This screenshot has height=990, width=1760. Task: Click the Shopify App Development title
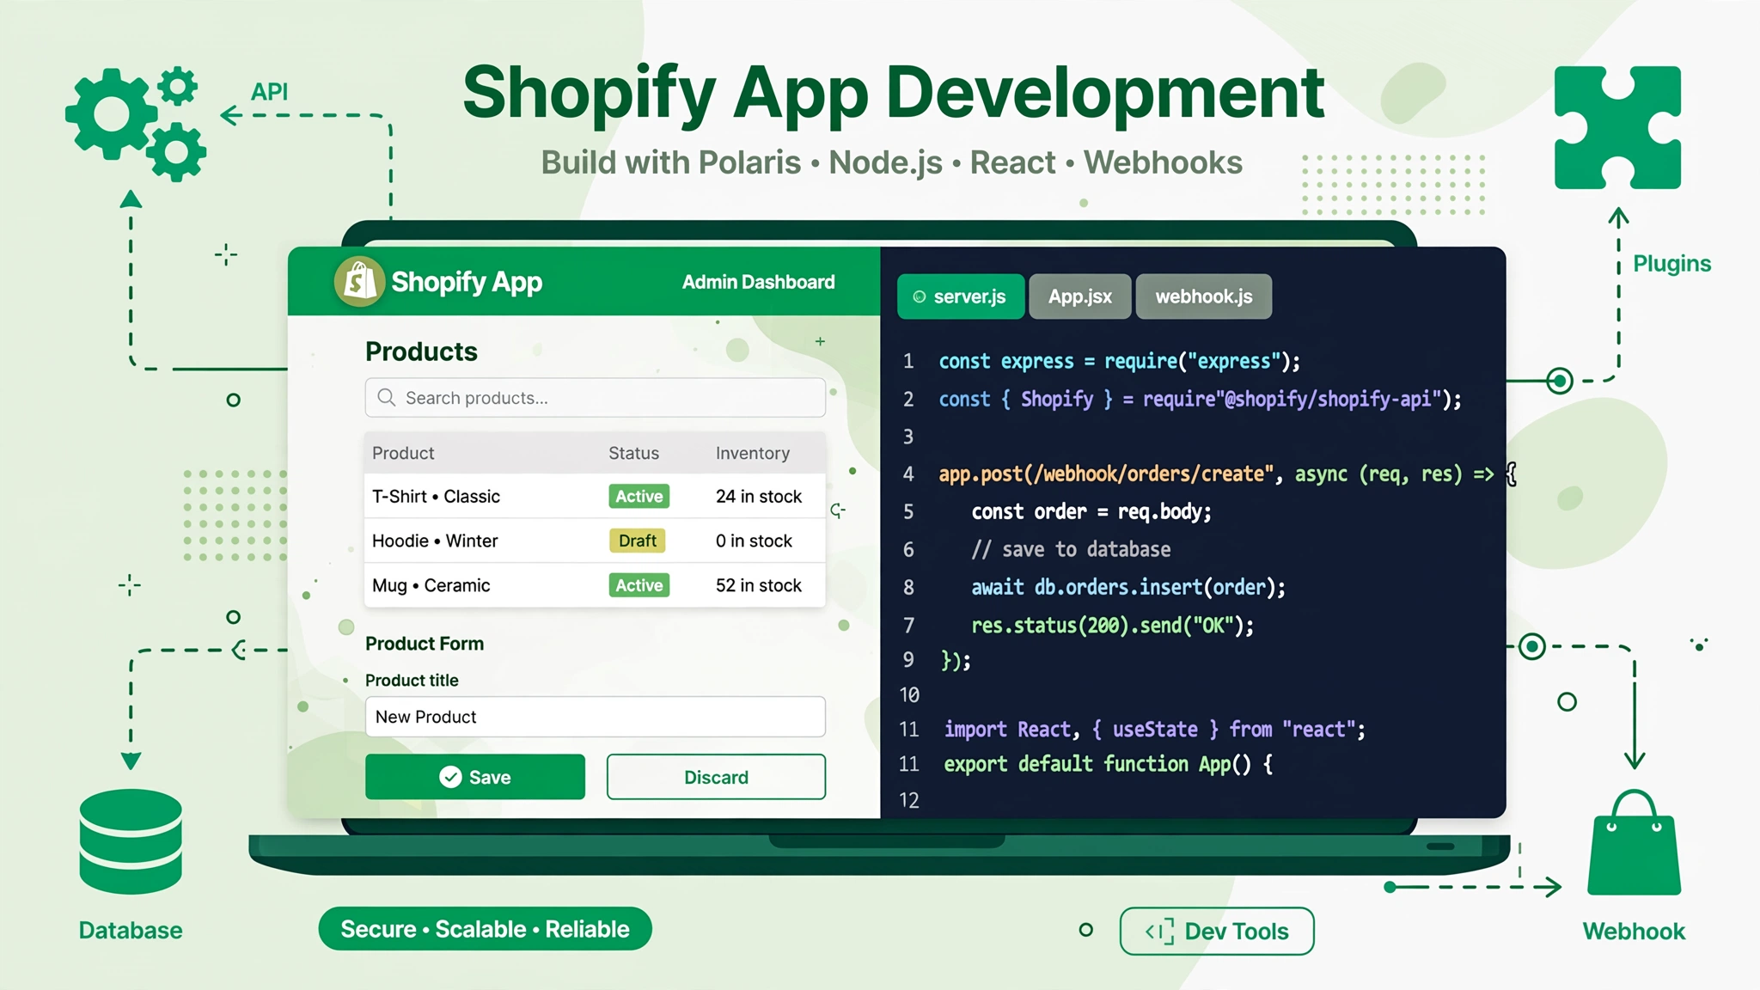(x=894, y=93)
